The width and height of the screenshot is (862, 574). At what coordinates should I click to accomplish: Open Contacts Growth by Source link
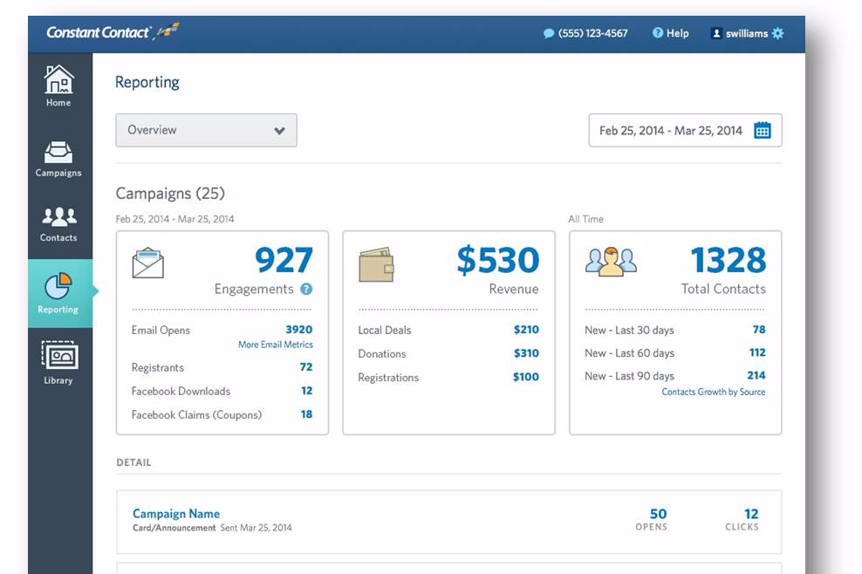(713, 393)
